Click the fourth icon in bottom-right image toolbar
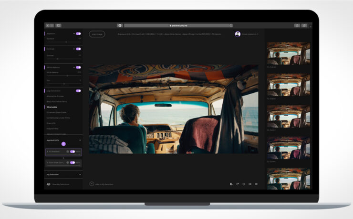The height and width of the screenshot is (219, 353). (250, 184)
